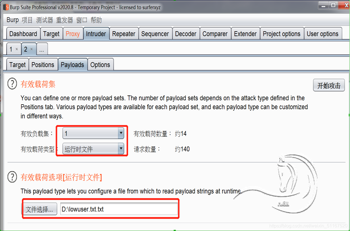The image size is (350, 231).
Task: Select the Payloads sub-tab
Action: coord(72,65)
